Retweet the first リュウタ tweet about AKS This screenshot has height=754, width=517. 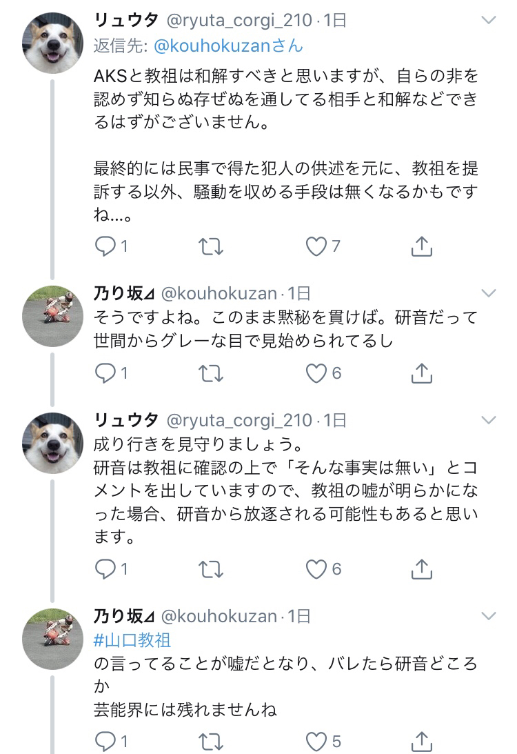(x=210, y=246)
